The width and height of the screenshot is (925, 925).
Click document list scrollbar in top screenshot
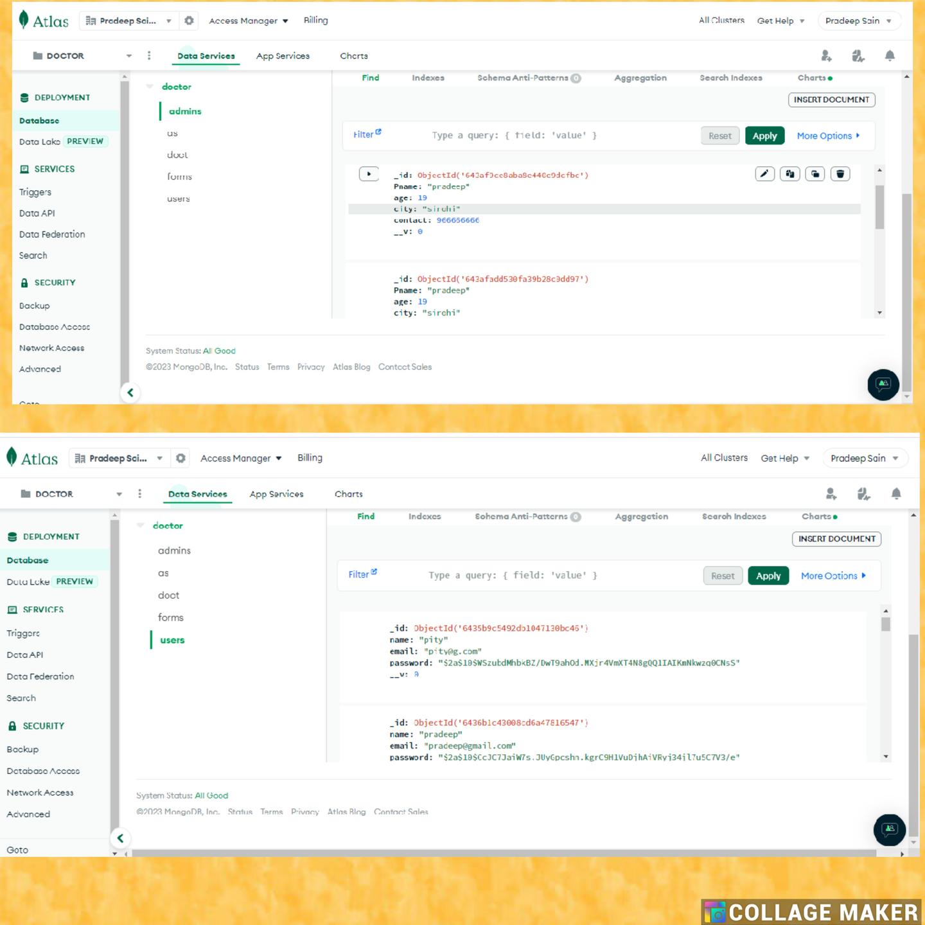(879, 207)
